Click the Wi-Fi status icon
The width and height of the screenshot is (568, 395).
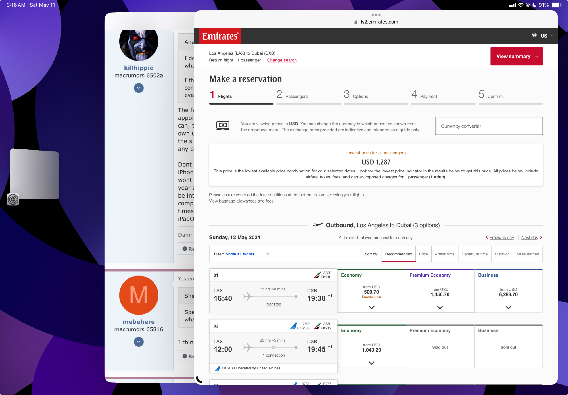click(521, 5)
